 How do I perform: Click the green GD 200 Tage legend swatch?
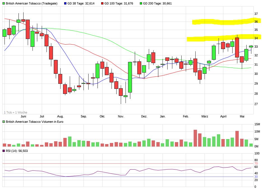click(x=141, y=3)
